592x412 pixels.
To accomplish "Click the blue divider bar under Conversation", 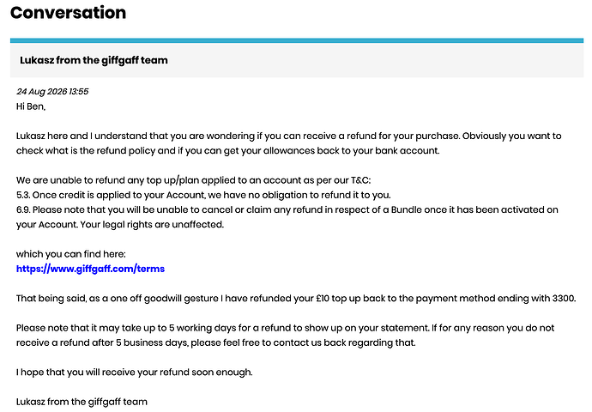I will pos(297,40).
